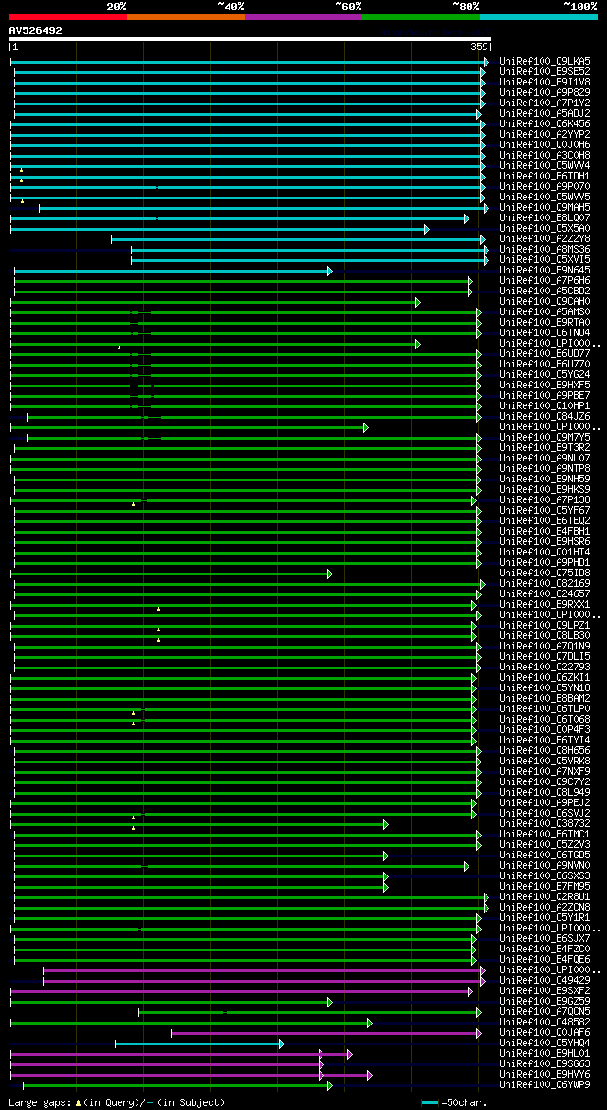
Task: Click hit label UniRef100_Q9M7Y5
Action: (544, 438)
